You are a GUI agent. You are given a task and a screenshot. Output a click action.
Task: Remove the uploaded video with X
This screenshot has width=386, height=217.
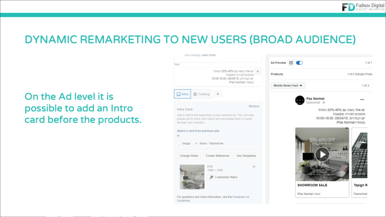pos(254,167)
